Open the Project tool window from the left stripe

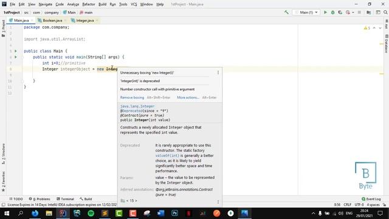(x=3, y=29)
